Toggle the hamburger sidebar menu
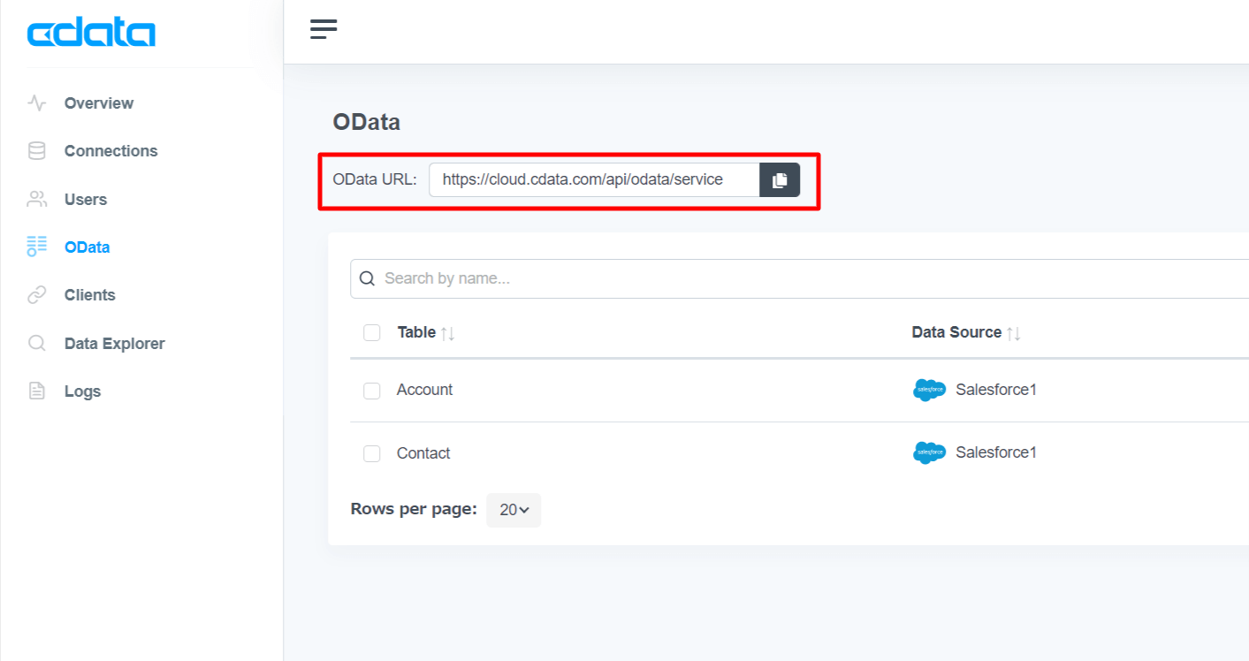 click(x=324, y=29)
